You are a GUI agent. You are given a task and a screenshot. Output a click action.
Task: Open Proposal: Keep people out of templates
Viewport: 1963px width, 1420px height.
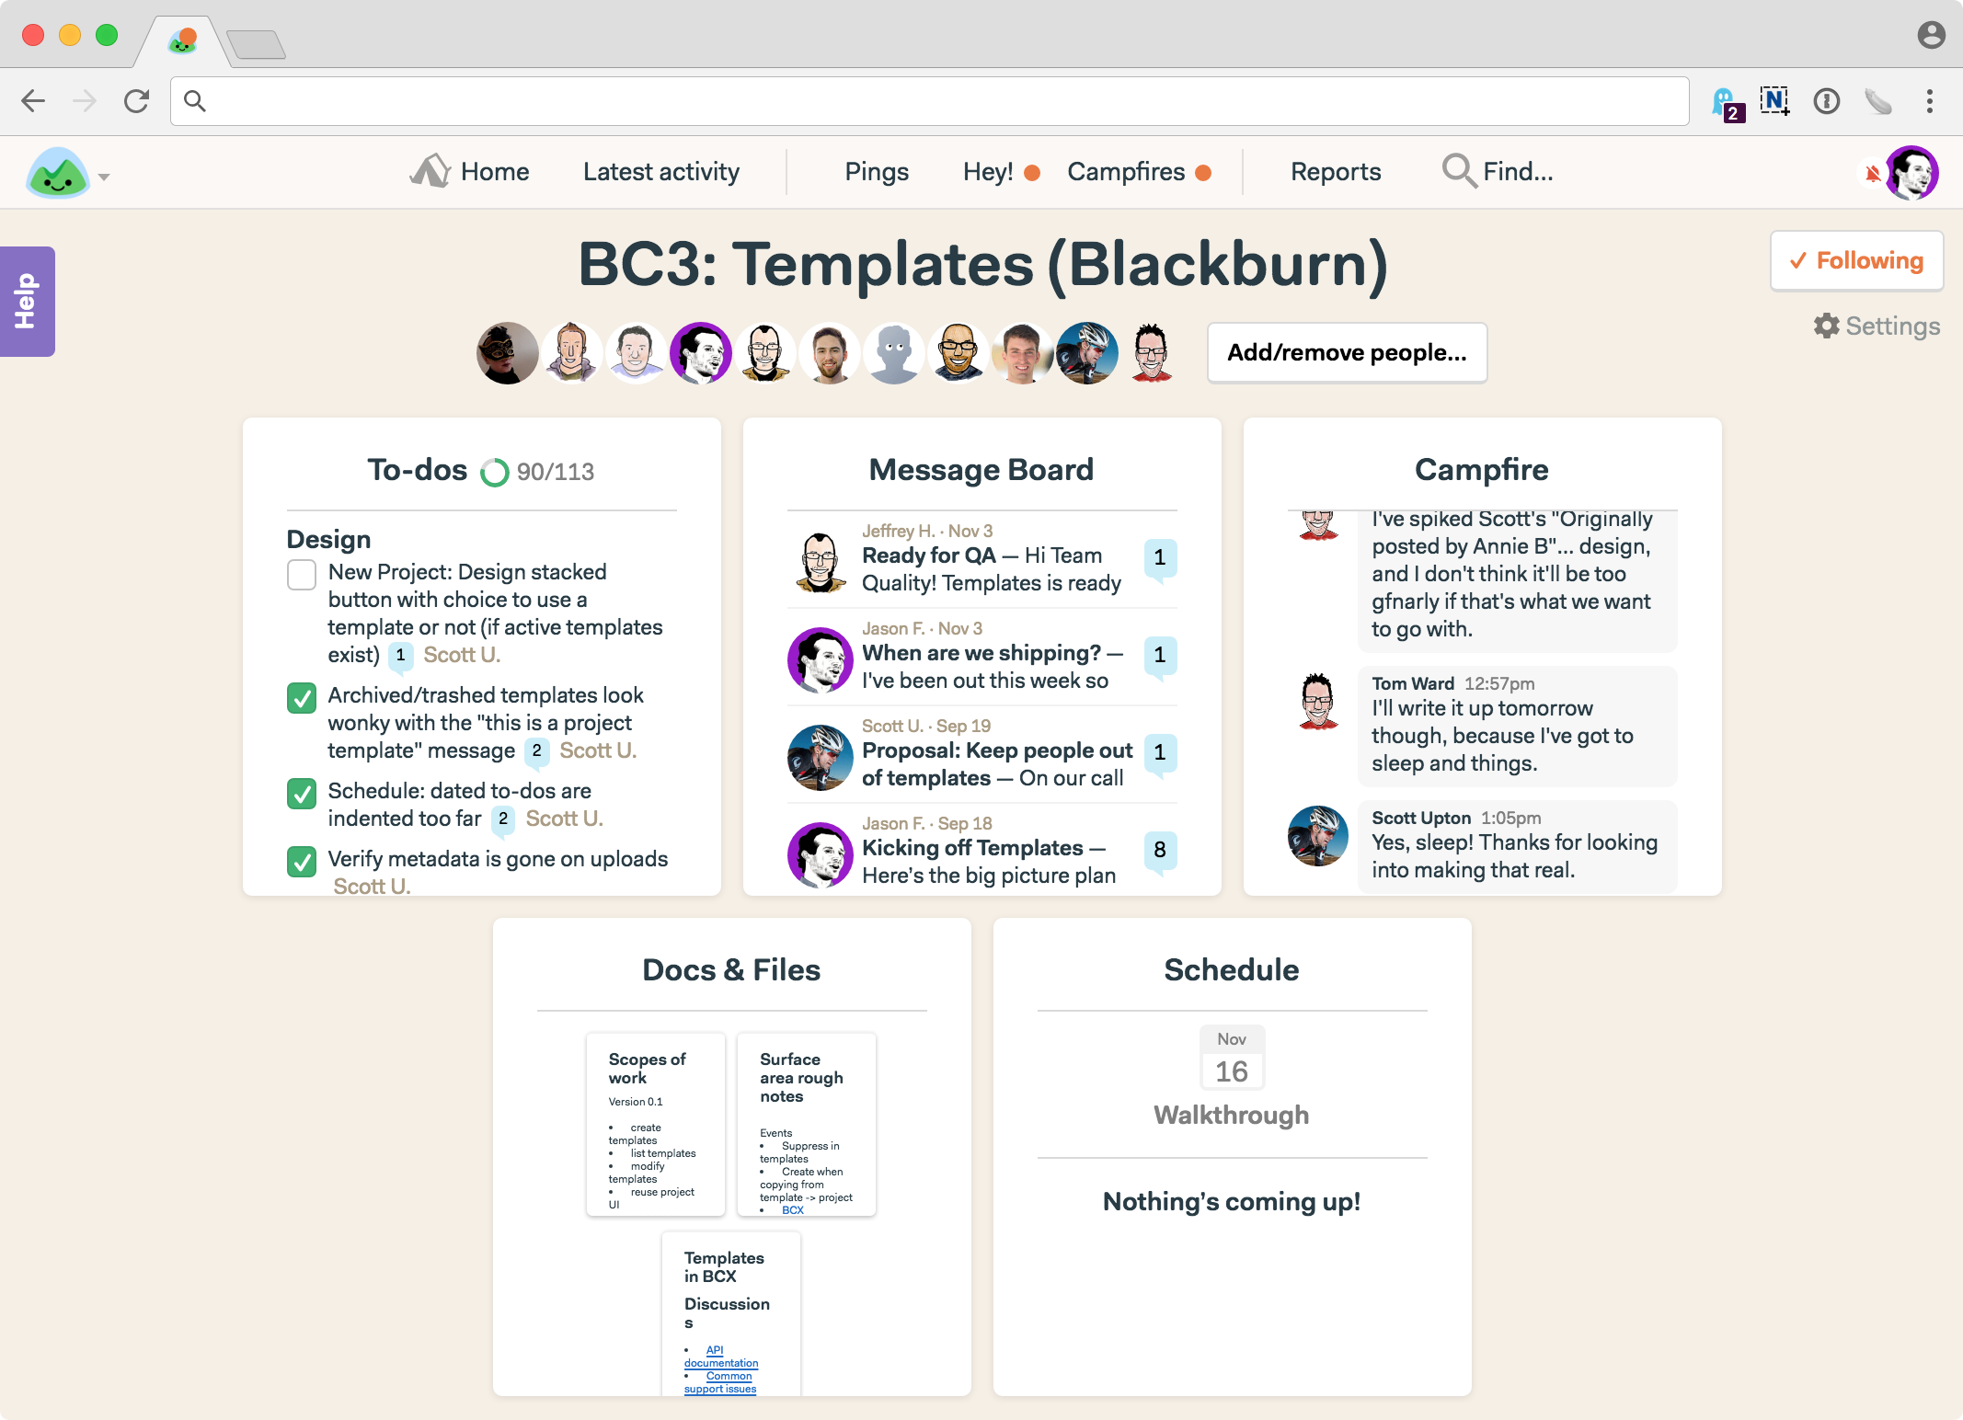981,754
